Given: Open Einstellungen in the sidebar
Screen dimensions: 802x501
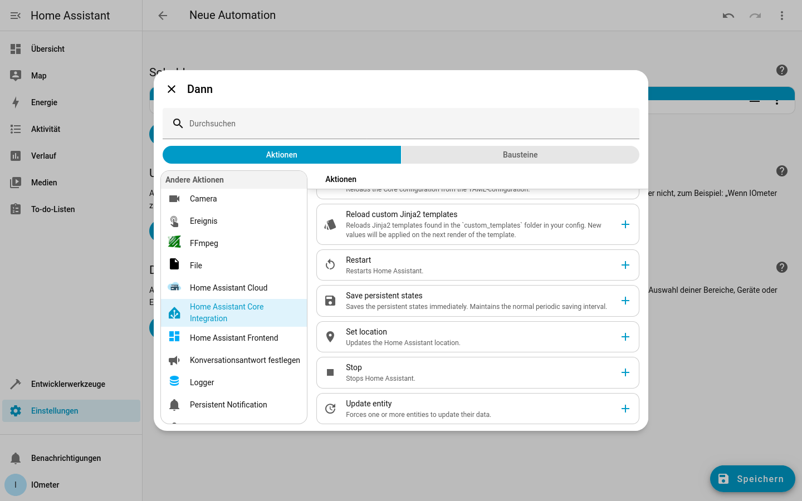Looking at the screenshot, I should point(71,411).
